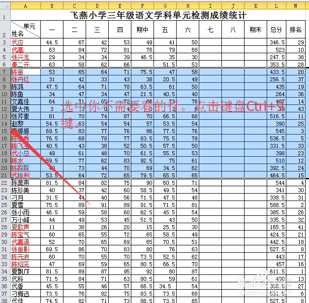
Task: Click total score 611.5 in row 34
Action: [x=277, y=271]
